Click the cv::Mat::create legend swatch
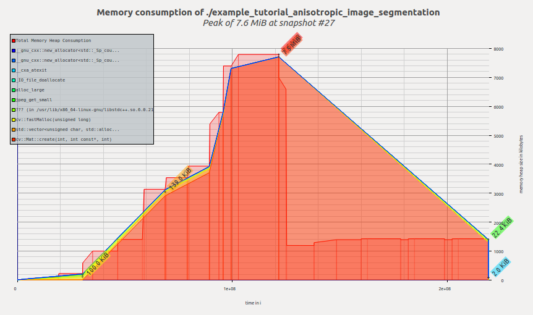The height and width of the screenshot is (315, 533). tap(14, 140)
